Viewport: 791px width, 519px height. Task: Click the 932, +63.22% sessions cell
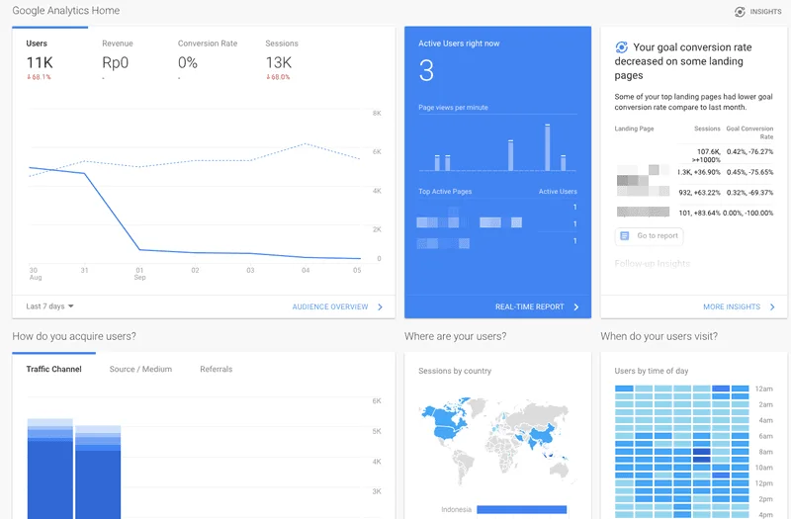tap(699, 193)
